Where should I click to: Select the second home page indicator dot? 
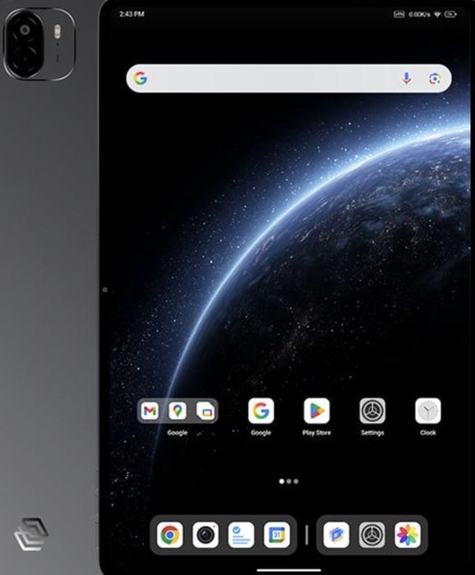coord(289,481)
